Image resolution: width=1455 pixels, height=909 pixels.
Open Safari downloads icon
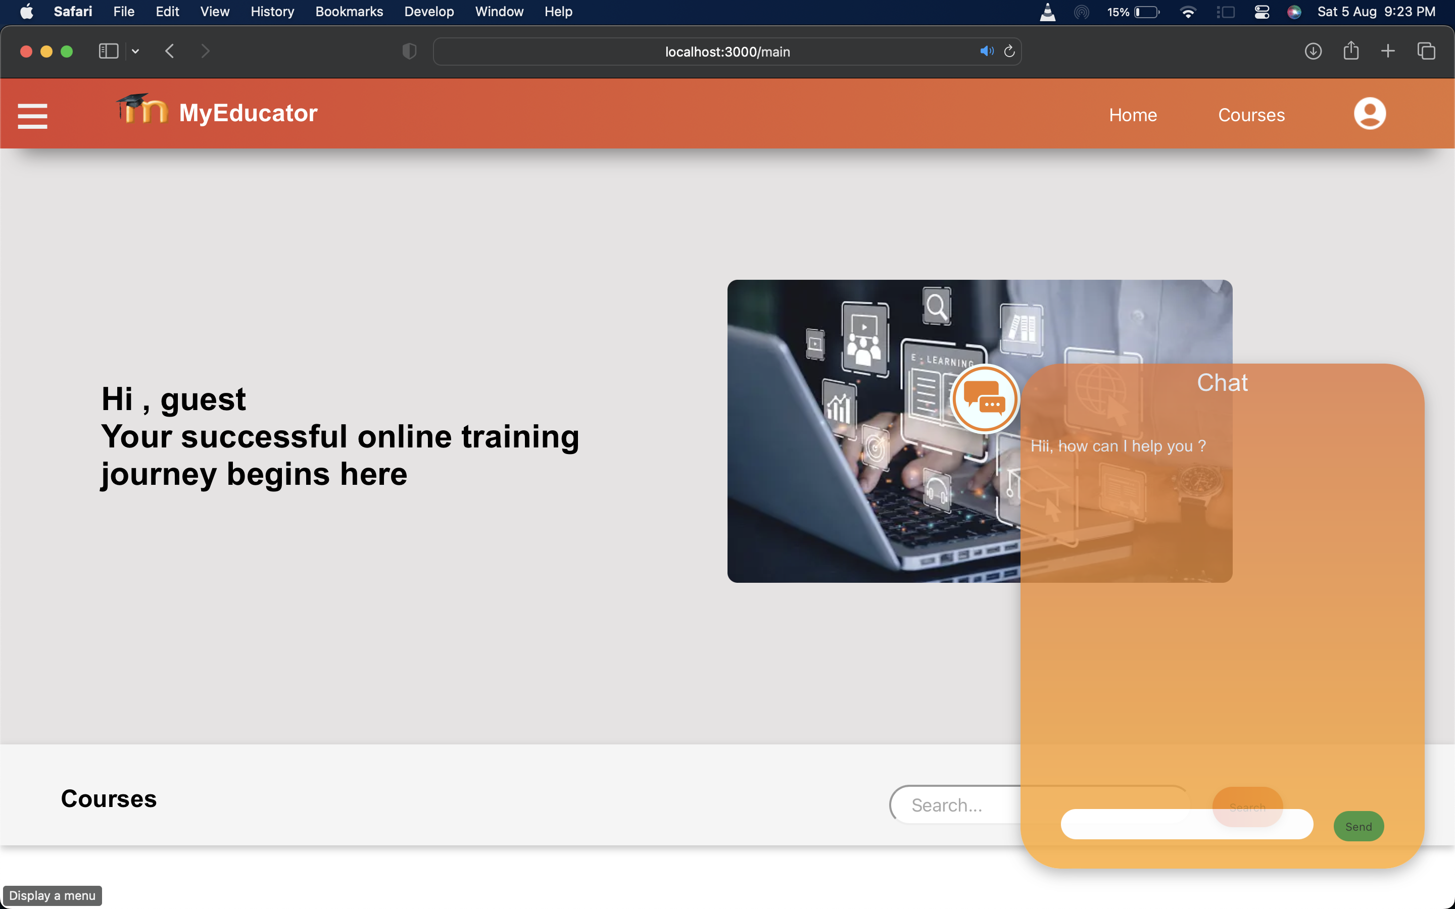click(x=1313, y=52)
